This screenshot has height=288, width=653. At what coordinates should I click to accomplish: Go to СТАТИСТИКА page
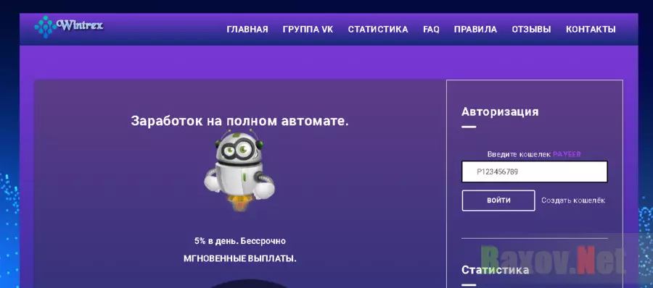tap(378, 30)
